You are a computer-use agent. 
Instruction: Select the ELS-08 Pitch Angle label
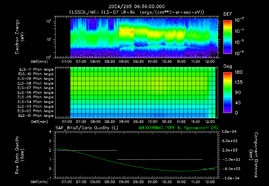(x=35, y=83)
